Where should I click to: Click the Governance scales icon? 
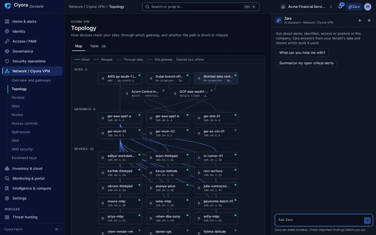coord(7,51)
